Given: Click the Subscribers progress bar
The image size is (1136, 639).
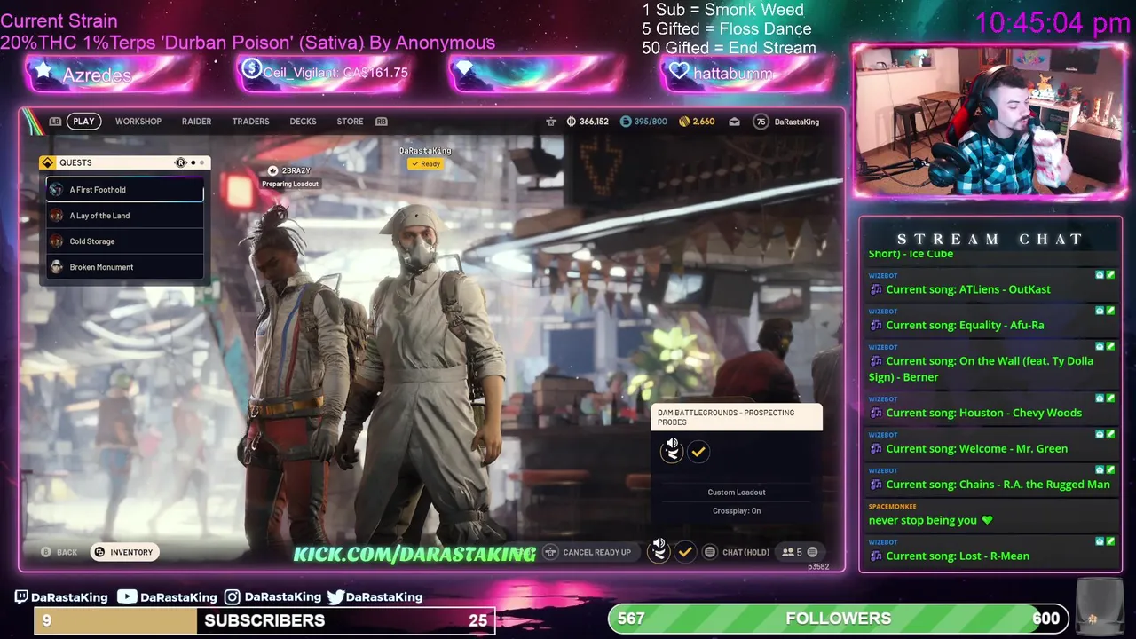Looking at the screenshot, I should click(x=264, y=620).
